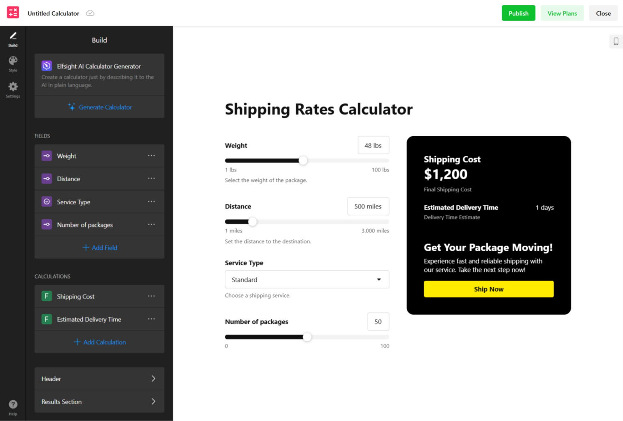Image resolution: width=623 pixels, height=421 pixels.
Task: Click the Add Calculation link
Action: click(99, 342)
